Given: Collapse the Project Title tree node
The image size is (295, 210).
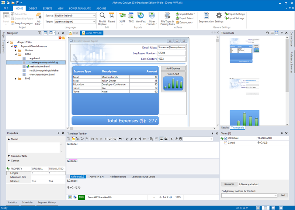Looking at the screenshot, I should click(x=8, y=42).
